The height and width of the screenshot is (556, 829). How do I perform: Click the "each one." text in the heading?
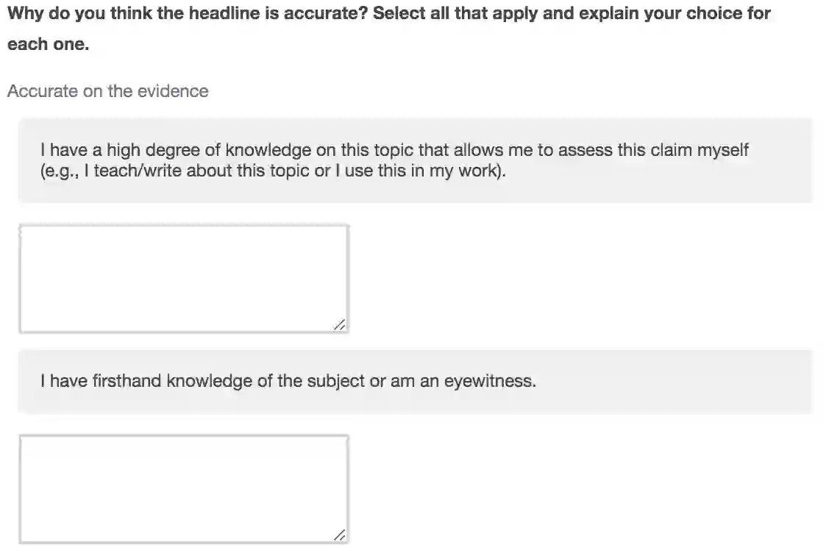click(x=48, y=45)
